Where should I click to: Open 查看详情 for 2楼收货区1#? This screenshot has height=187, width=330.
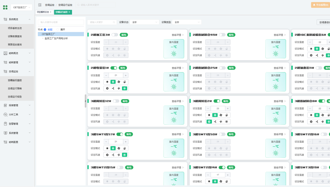coord(178,68)
